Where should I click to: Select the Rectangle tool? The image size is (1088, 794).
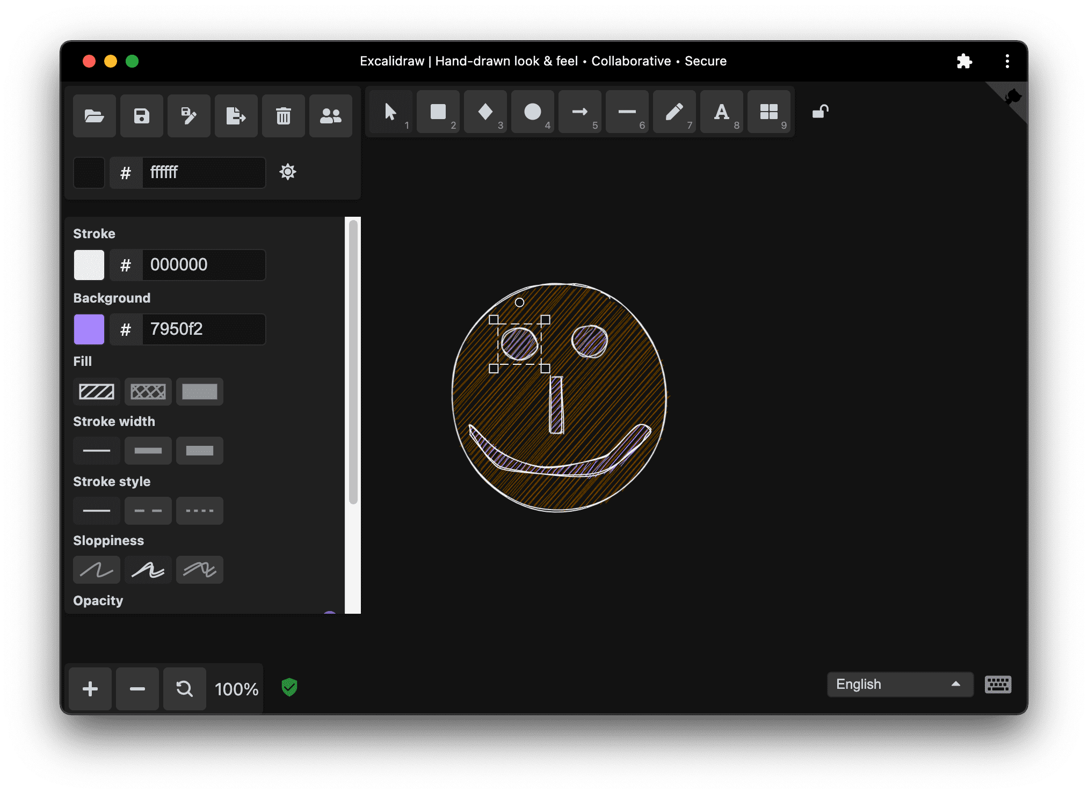coord(438,114)
